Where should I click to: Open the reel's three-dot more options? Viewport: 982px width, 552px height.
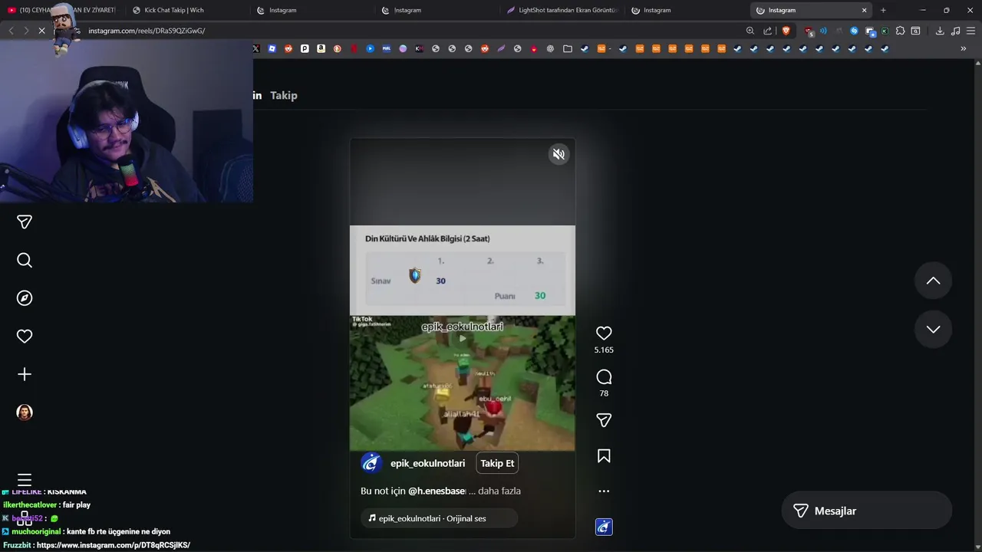604,491
